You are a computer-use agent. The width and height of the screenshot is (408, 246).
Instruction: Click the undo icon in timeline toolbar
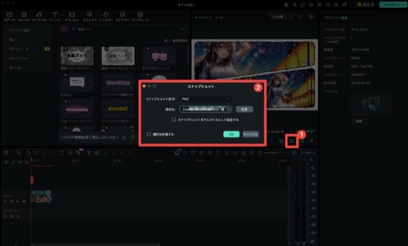pos(28,153)
